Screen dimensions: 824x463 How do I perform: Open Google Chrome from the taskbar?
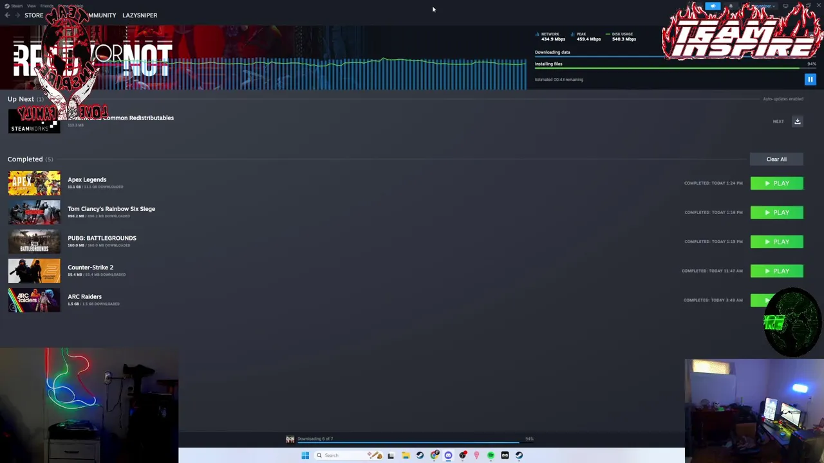click(x=435, y=455)
